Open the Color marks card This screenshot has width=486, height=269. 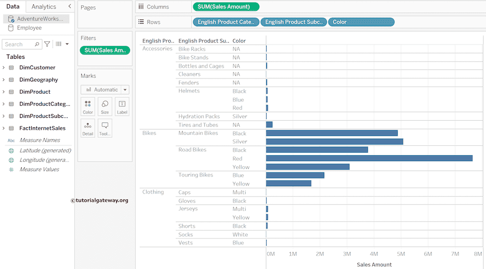click(x=88, y=107)
